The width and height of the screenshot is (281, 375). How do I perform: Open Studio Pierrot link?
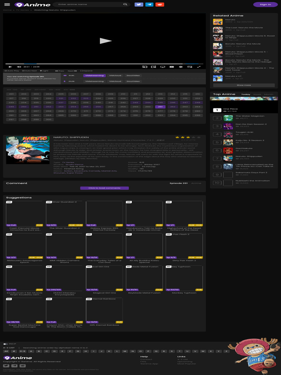(75, 164)
